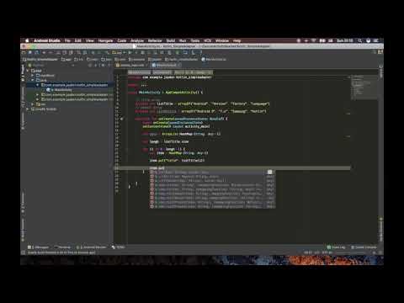The height and width of the screenshot is (303, 404).
Task: Open the Event Log
Action: [336, 247]
